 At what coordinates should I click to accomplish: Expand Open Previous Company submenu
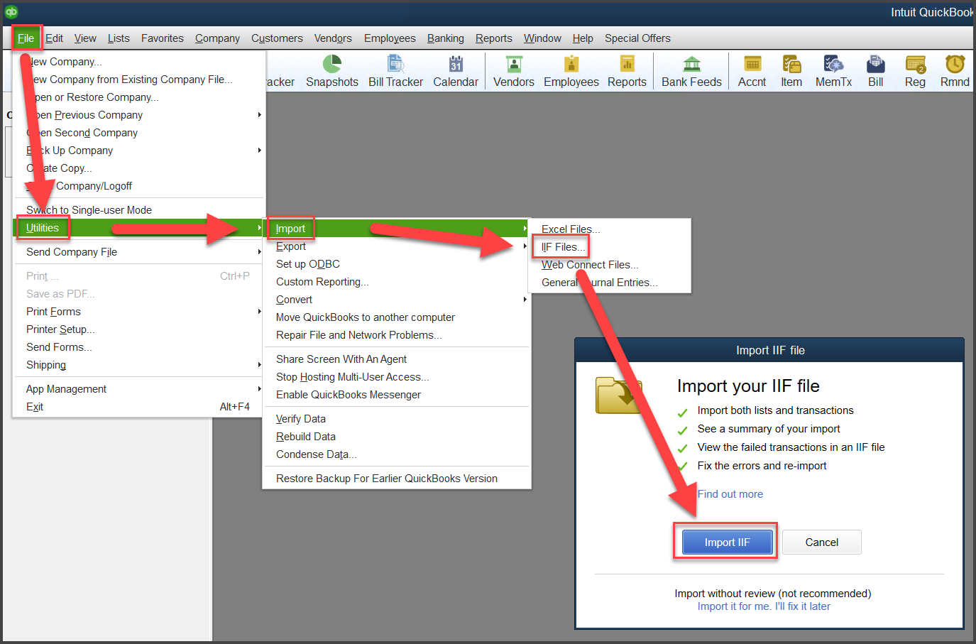click(138, 115)
